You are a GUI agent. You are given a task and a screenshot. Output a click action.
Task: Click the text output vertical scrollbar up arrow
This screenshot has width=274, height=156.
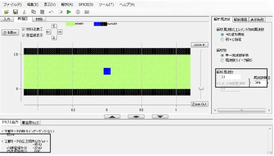(270, 129)
